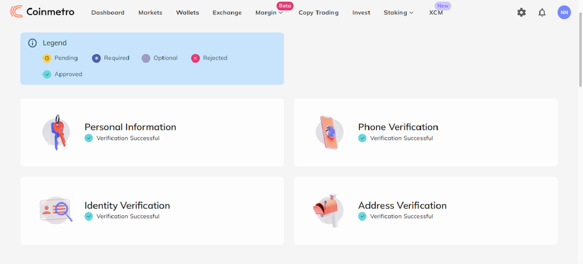
Task: Go to the Invest page
Action: click(x=361, y=12)
